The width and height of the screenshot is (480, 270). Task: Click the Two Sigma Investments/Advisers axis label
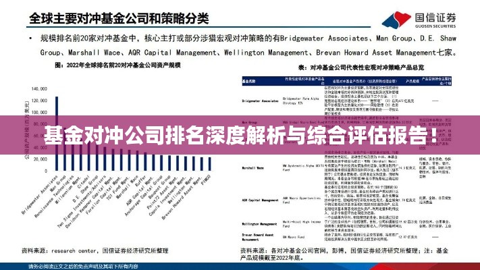click(82, 201)
